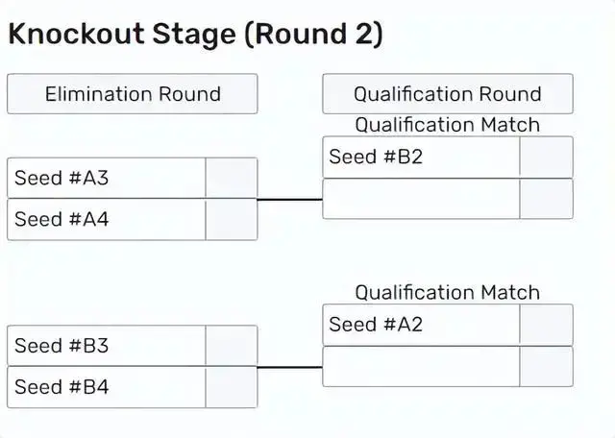Select the Seed #A4 team slot
The image size is (615, 438).
[107, 219]
